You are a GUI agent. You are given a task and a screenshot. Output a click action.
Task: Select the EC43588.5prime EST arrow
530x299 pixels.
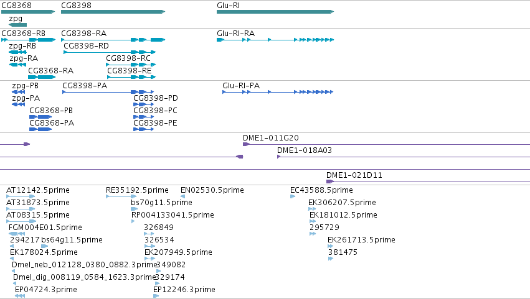click(293, 196)
